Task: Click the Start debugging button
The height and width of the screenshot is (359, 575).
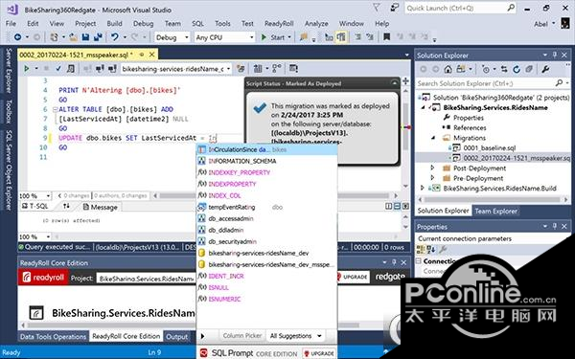Action: [273, 37]
